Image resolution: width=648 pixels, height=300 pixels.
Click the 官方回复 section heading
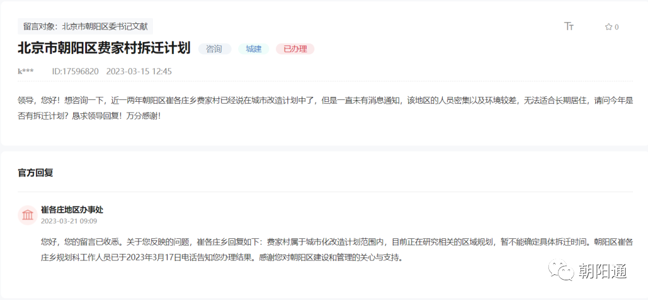pyautogui.click(x=35, y=172)
